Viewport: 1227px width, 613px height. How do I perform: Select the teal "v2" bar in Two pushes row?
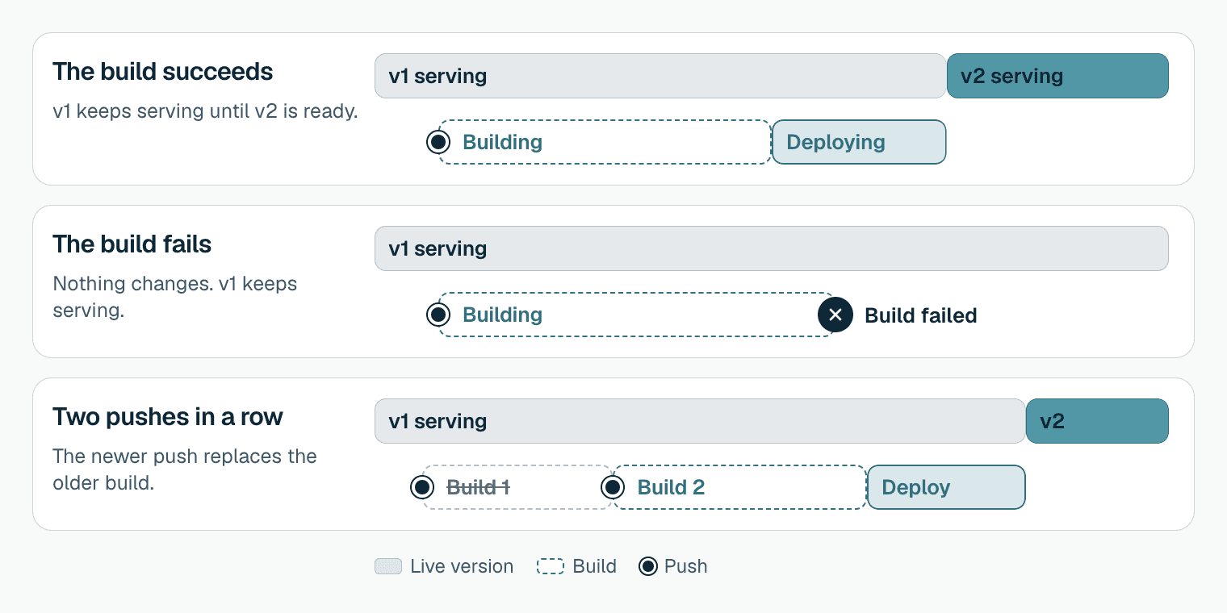tap(1097, 421)
